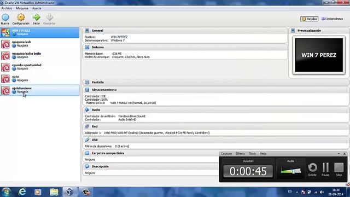Switch to Detalles view
This screenshot has width=350, height=197.
click(309, 19)
